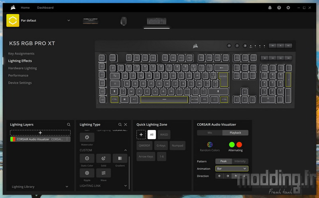Close the Lighting Type panel
This screenshot has width=319, height=198.
[x=126, y=124]
